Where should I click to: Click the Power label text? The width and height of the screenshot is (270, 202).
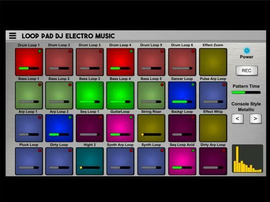click(x=247, y=57)
